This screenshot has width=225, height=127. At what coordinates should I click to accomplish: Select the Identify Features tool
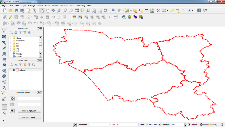pyautogui.click(x=114, y=11)
